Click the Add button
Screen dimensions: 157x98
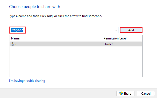point(131,30)
